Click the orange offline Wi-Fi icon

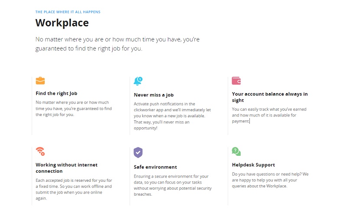click(x=40, y=151)
